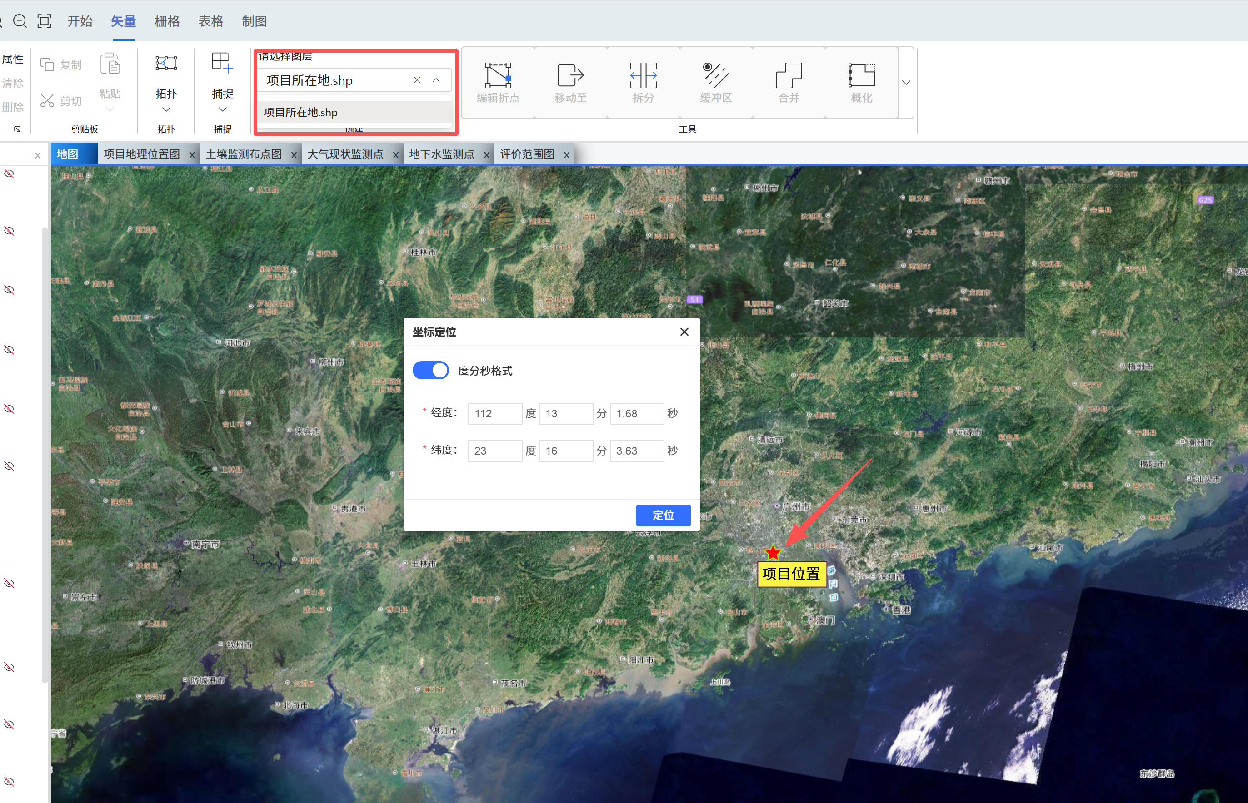
Task: Click the blue 定位 button
Action: (x=663, y=515)
